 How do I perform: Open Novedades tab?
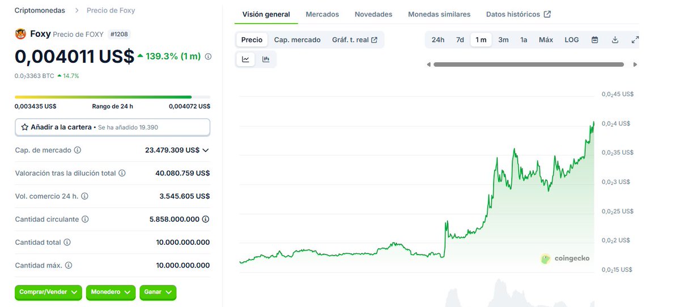373,14
